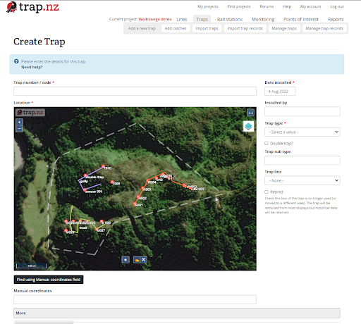Viewport: 361px width, 324px height.
Task: Click the Date installed field
Action: coord(280,92)
